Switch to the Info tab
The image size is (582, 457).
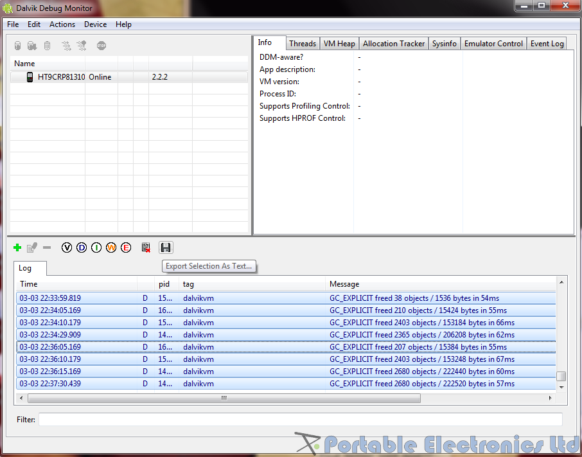coord(269,42)
